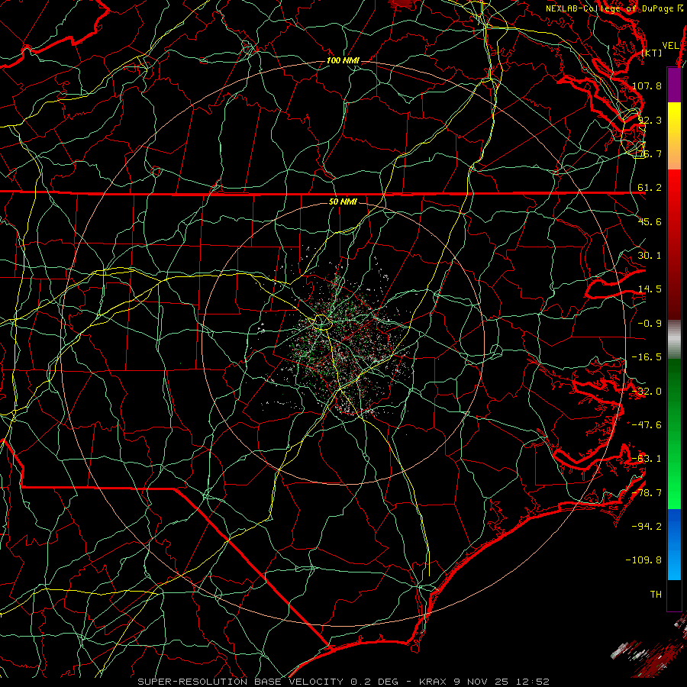Click the 107.8 velocity scale value

pyautogui.click(x=647, y=85)
